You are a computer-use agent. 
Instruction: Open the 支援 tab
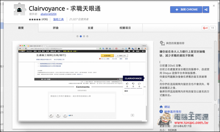click(x=90, y=28)
